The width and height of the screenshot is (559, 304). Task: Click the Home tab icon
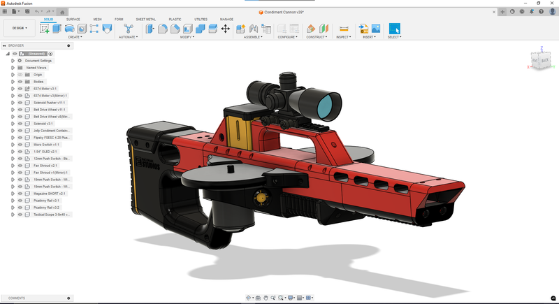[x=62, y=12]
